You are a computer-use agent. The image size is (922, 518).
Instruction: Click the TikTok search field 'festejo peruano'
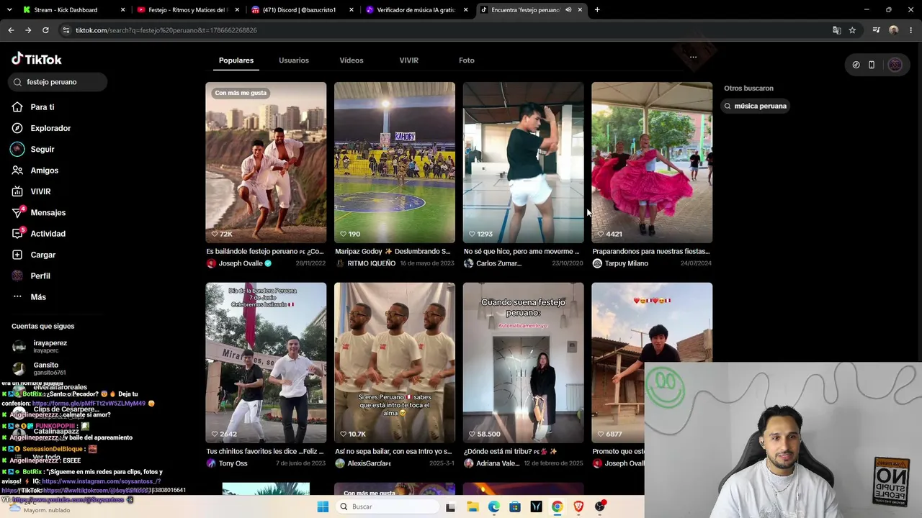pos(58,82)
